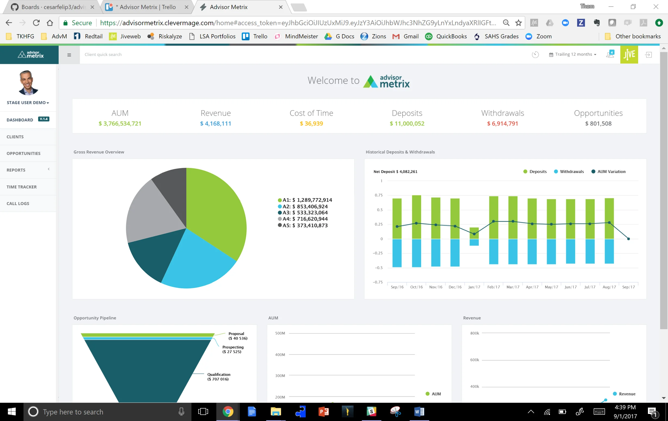The image size is (668, 421).
Task: Click the logout exit icon in header
Action: click(648, 55)
